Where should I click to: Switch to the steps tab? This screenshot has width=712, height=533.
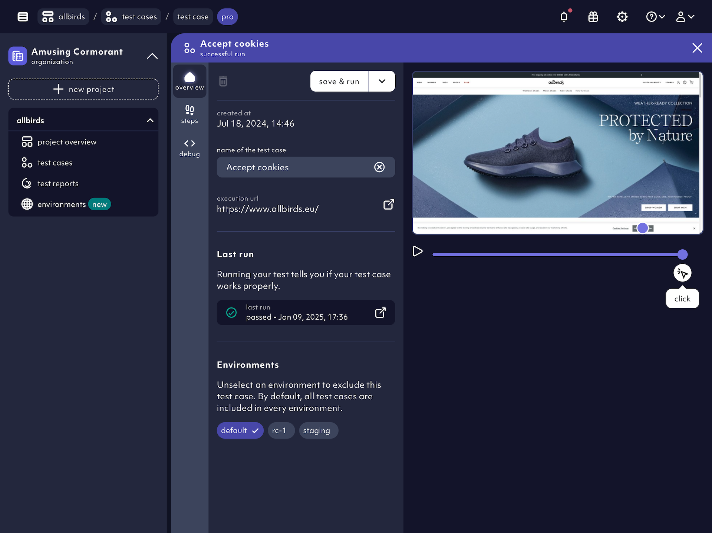point(189,114)
